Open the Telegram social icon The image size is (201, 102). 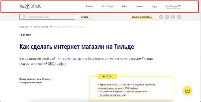click(x=179, y=17)
